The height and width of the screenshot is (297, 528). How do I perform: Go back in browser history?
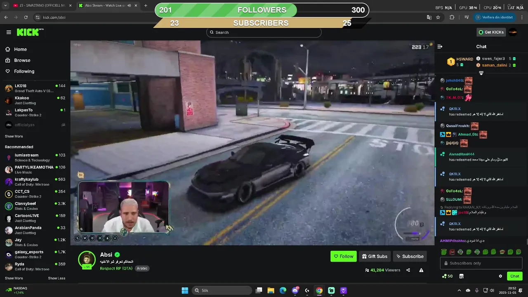(x=6, y=17)
